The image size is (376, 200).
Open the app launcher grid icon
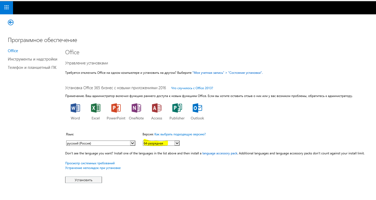[x=7, y=7]
